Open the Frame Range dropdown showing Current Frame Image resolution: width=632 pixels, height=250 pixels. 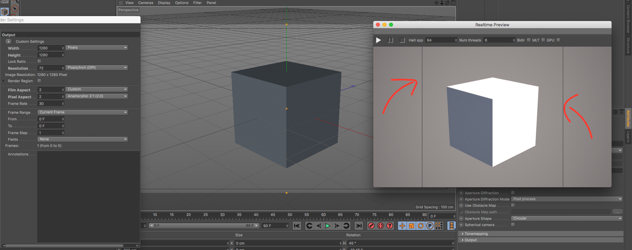tap(83, 112)
